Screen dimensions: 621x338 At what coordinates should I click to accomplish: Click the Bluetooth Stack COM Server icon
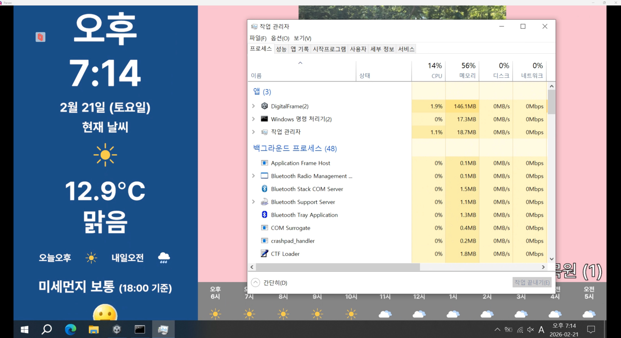[265, 189]
